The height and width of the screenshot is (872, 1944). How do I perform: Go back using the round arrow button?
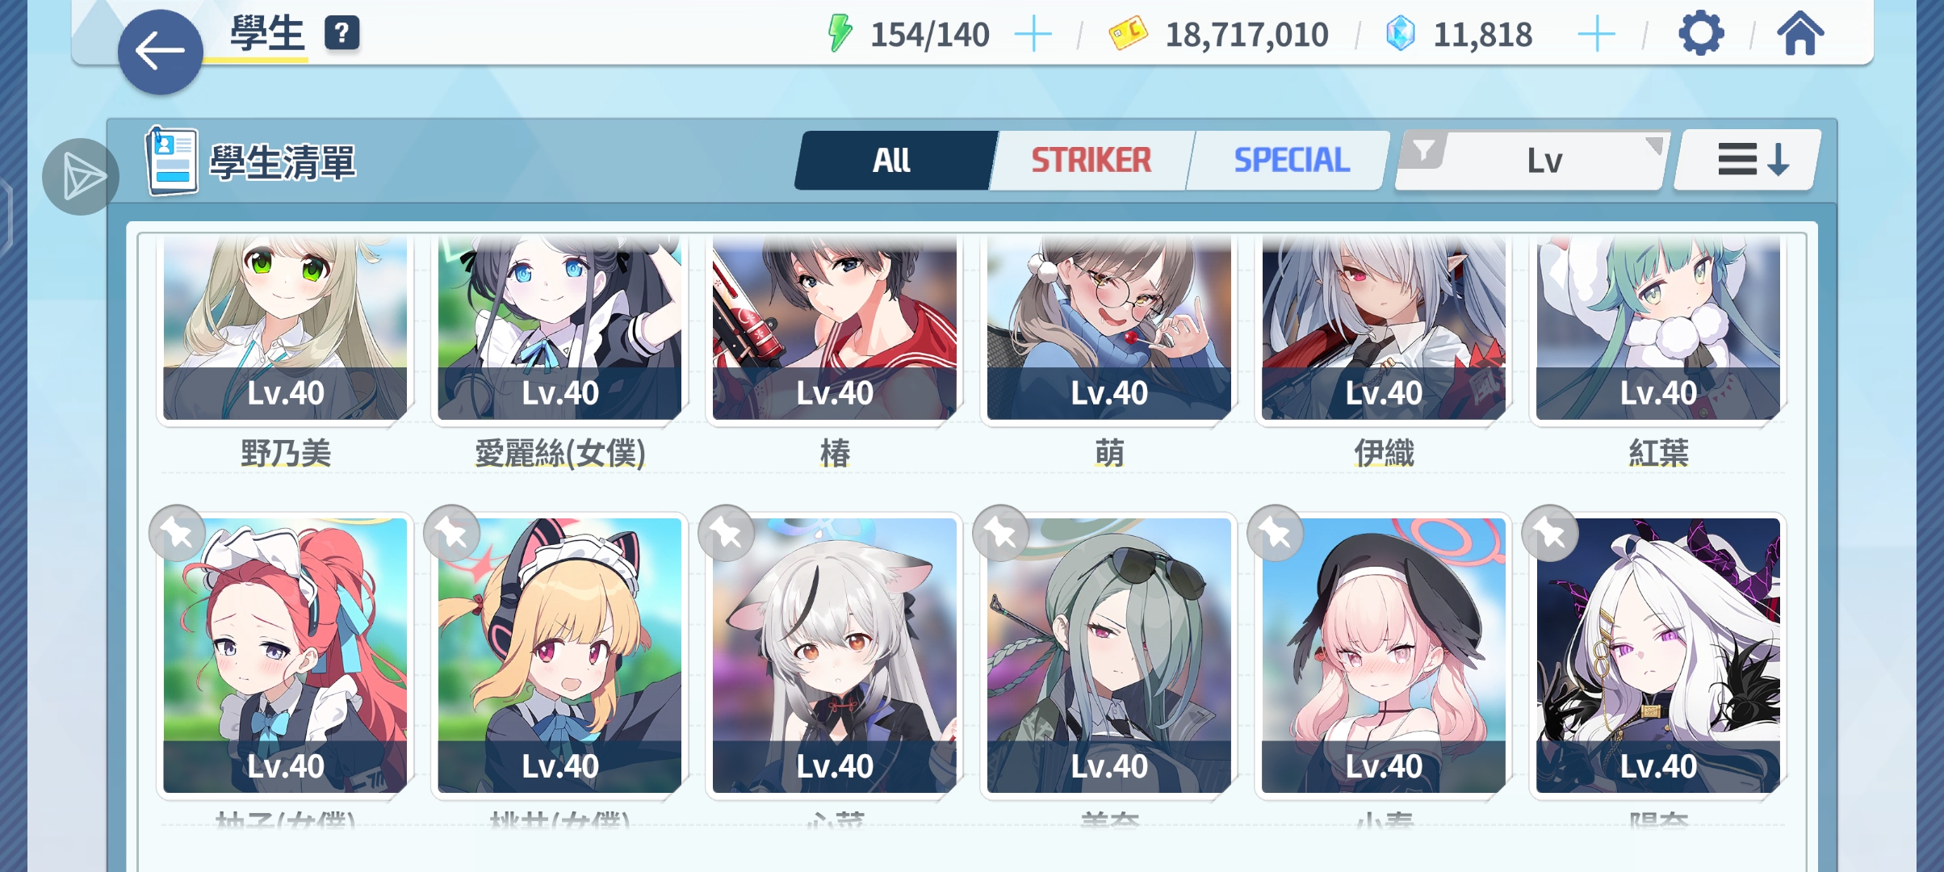coord(160,52)
